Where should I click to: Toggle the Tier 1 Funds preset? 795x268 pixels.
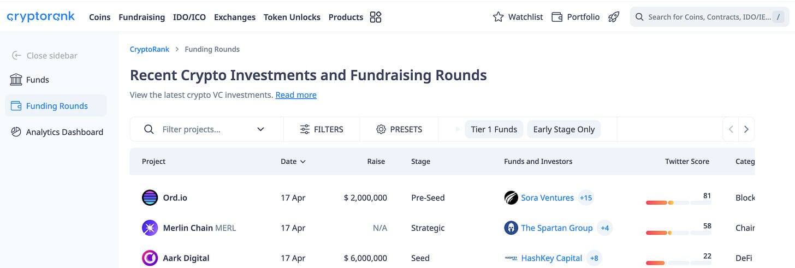pyautogui.click(x=494, y=129)
